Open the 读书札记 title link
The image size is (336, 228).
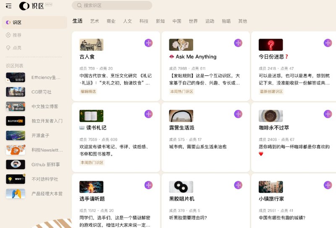point(93,128)
